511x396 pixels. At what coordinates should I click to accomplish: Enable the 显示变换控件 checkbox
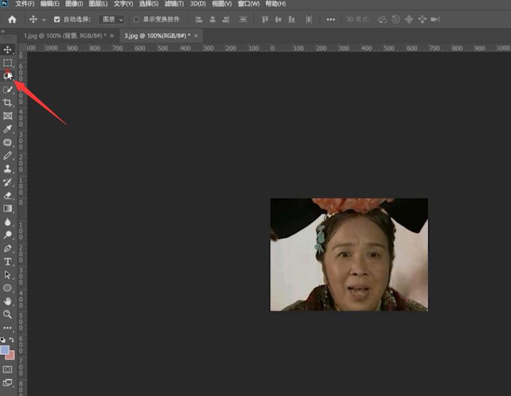pyautogui.click(x=136, y=19)
